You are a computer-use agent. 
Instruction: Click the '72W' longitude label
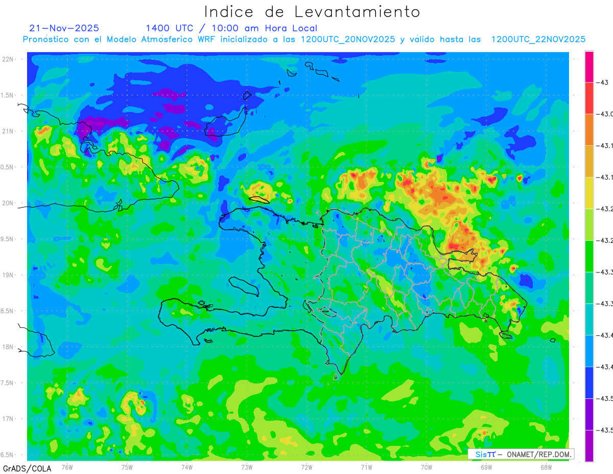306,467
